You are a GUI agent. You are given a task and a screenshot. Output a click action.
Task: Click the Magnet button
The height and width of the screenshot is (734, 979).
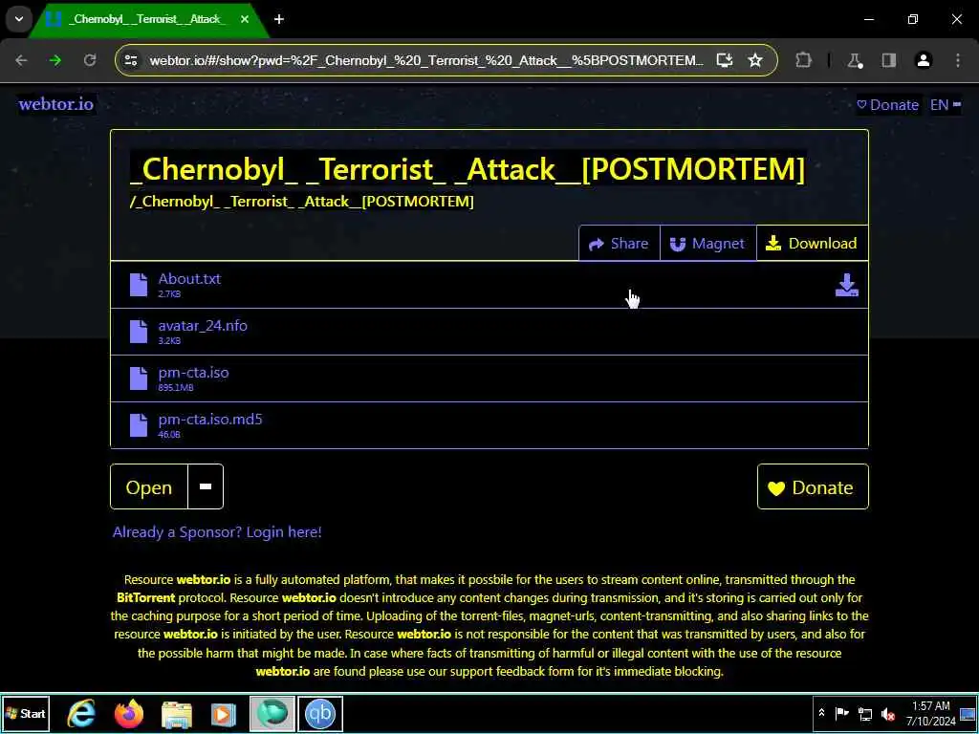tap(707, 244)
